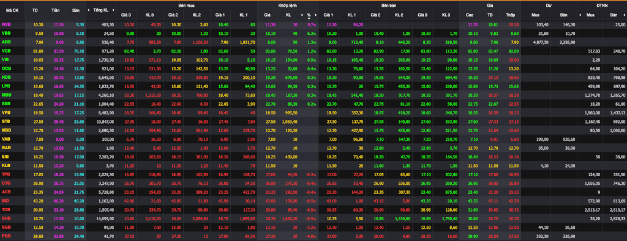Toggle sort on % column header
The width and height of the screenshot is (627, 241).
309,15
